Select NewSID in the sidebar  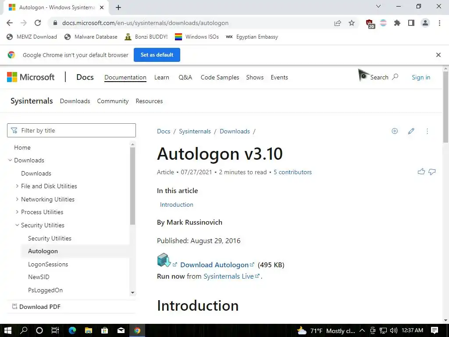point(39,277)
